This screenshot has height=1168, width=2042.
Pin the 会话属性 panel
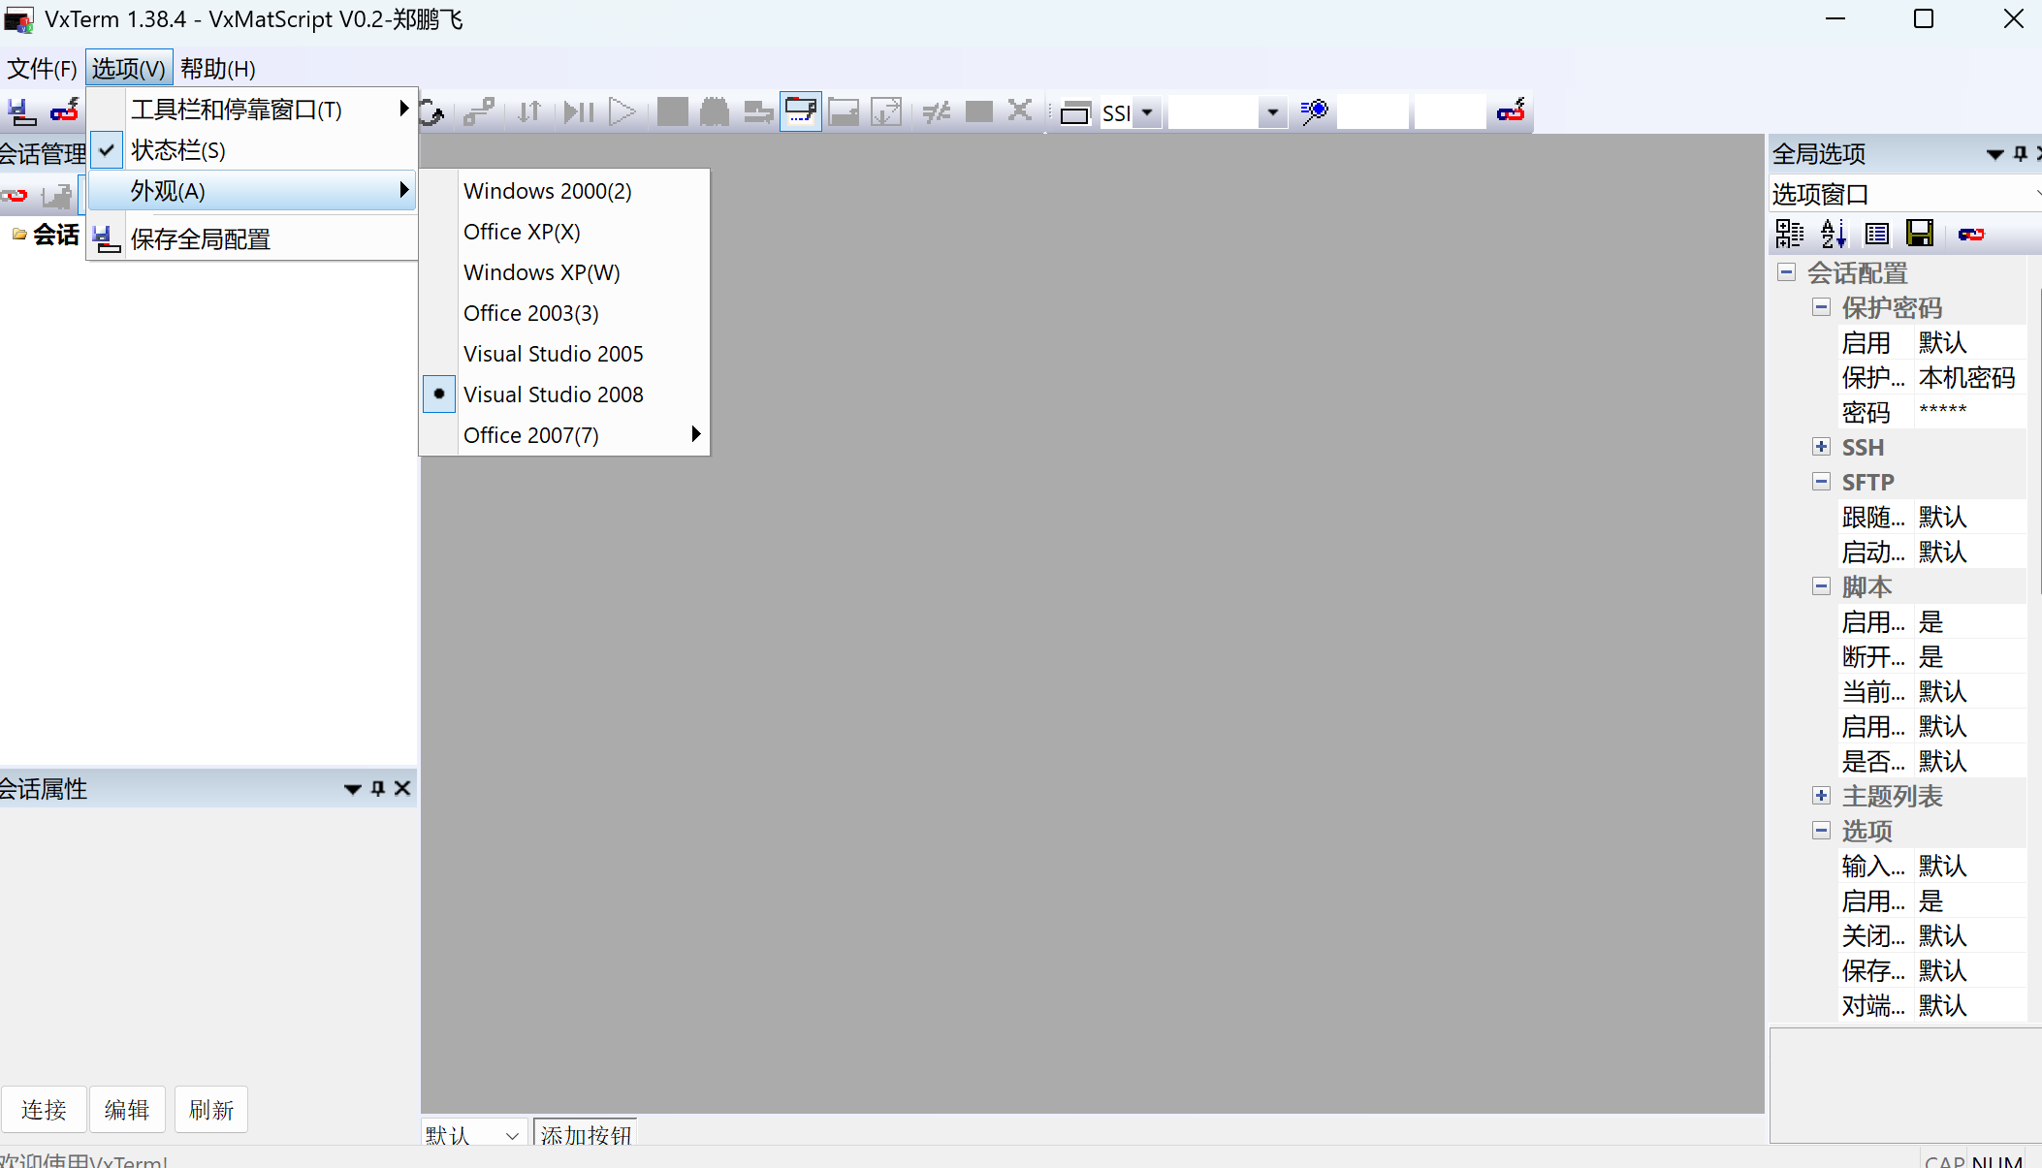[x=378, y=788]
